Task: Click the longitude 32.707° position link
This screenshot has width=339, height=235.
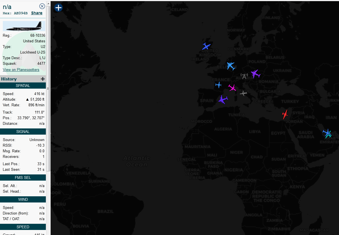Action: [x=38, y=118]
